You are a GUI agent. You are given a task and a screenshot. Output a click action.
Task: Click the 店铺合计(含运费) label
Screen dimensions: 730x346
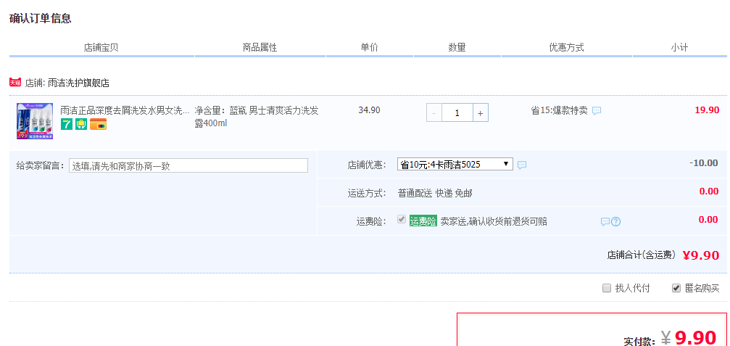pos(641,255)
